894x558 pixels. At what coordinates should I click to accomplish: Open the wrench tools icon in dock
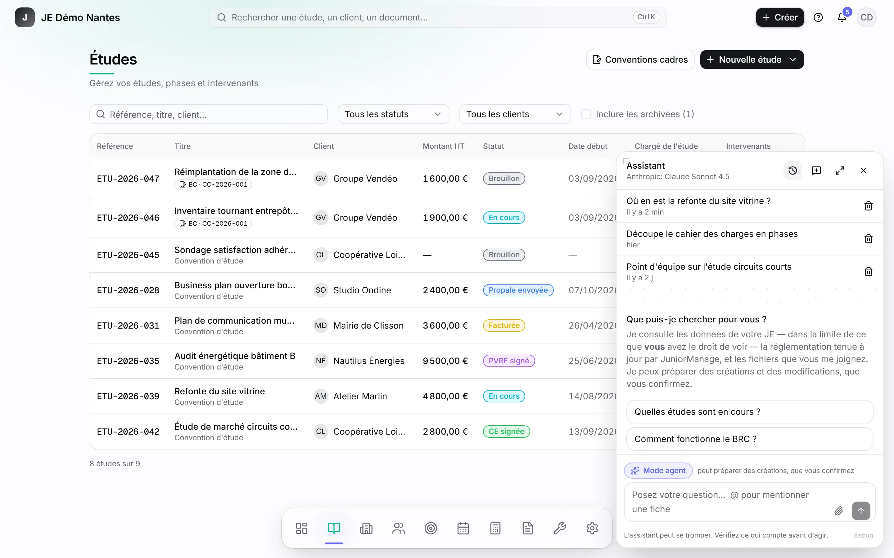click(560, 528)
